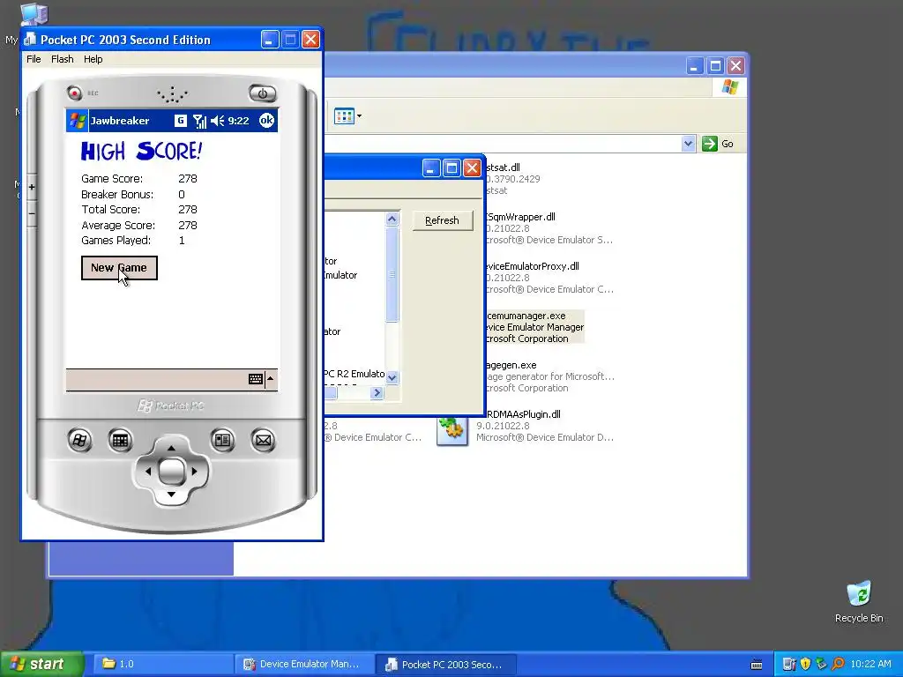903x677 pixels.
Task: Push the REC record button on the device
Action: point(74,93)
